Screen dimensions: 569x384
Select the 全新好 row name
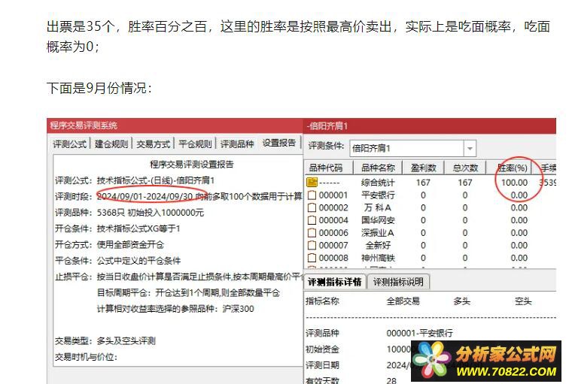click(x=378, y=245)
